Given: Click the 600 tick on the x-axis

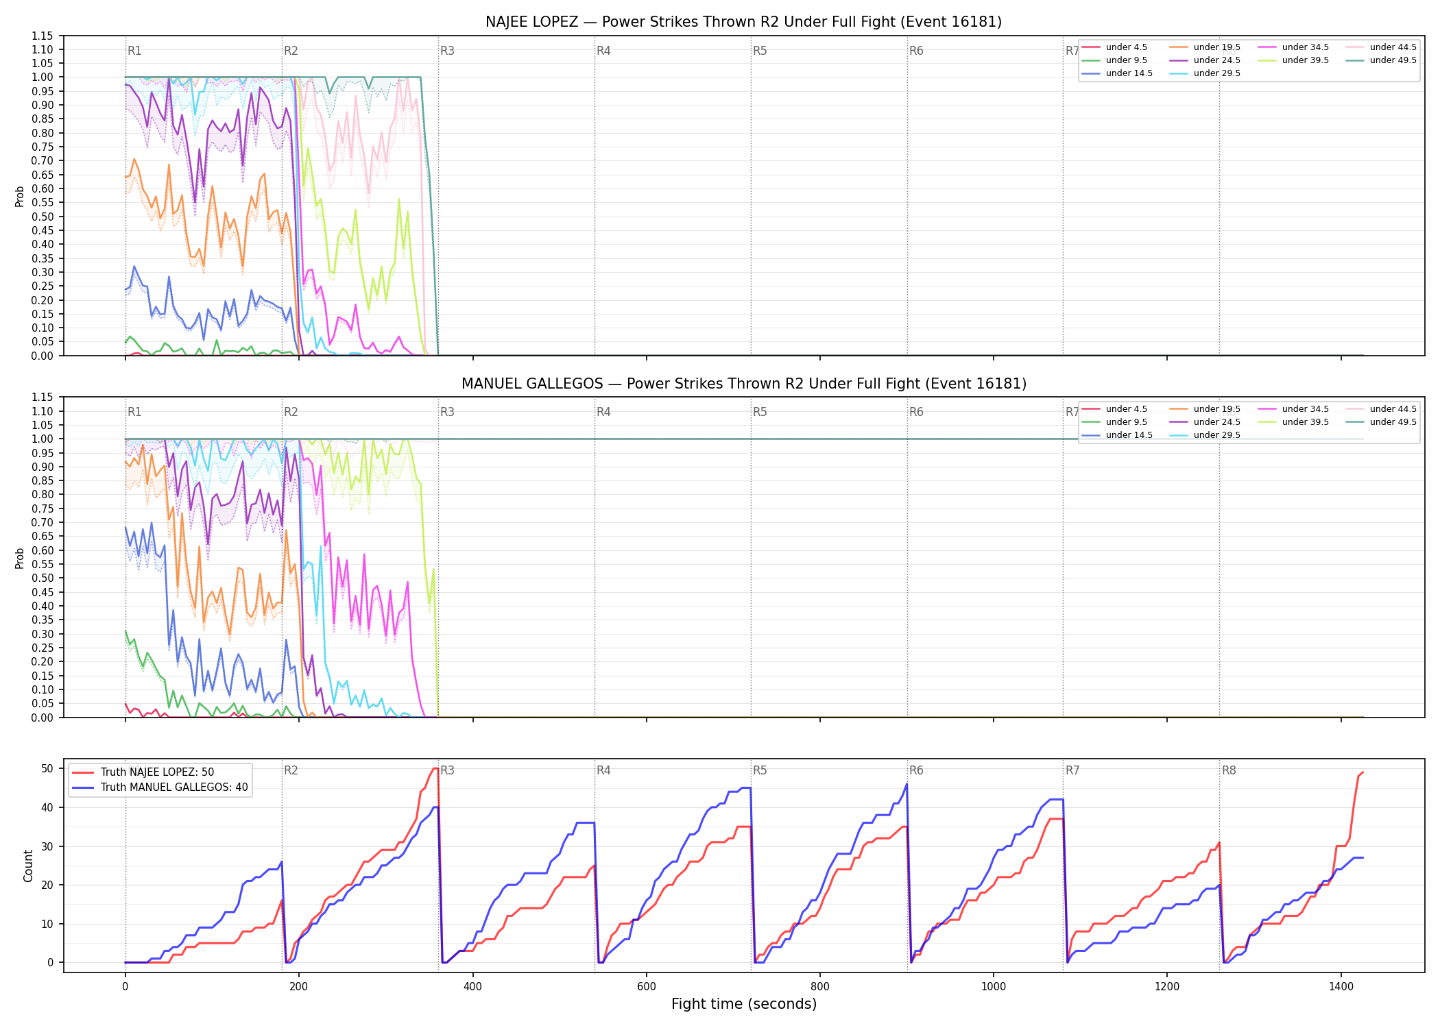Looking at the screenshot, I should point(646,987).
